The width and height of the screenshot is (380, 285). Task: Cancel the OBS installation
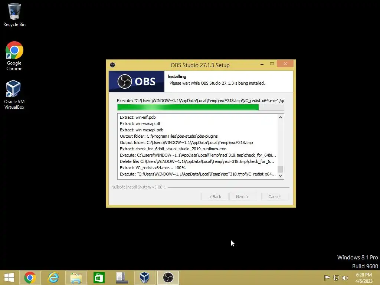pyautogui.click(x=275, y=197)
